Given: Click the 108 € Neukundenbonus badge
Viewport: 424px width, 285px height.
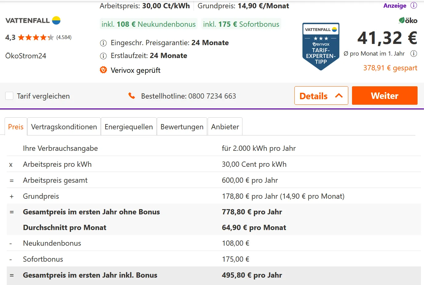Looking at the screenshot, I should tap(149, 24).
